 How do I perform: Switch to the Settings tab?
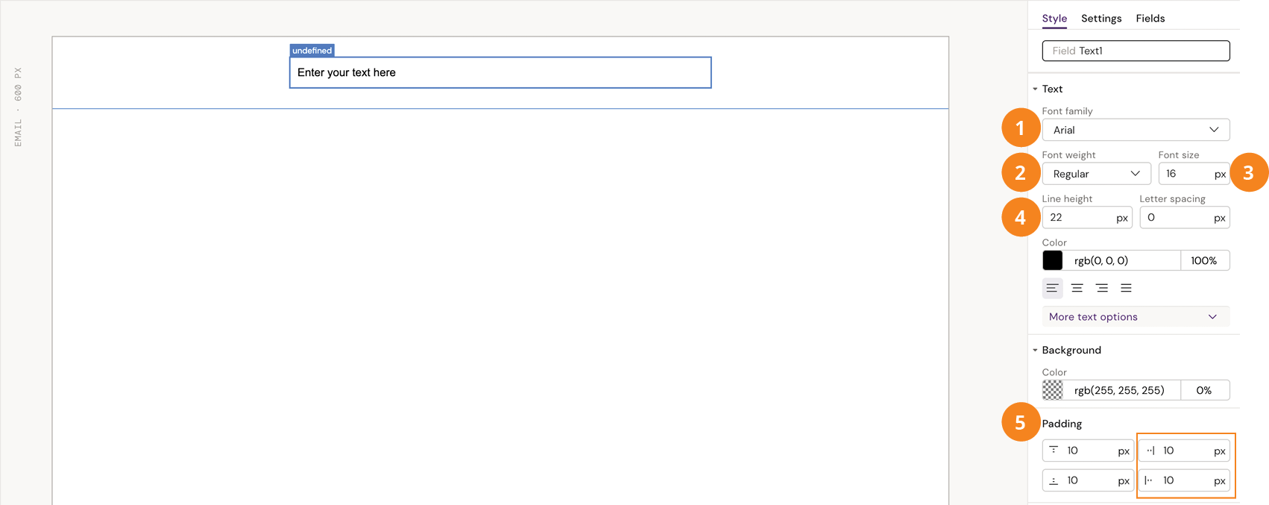[x=1101, y=18]
